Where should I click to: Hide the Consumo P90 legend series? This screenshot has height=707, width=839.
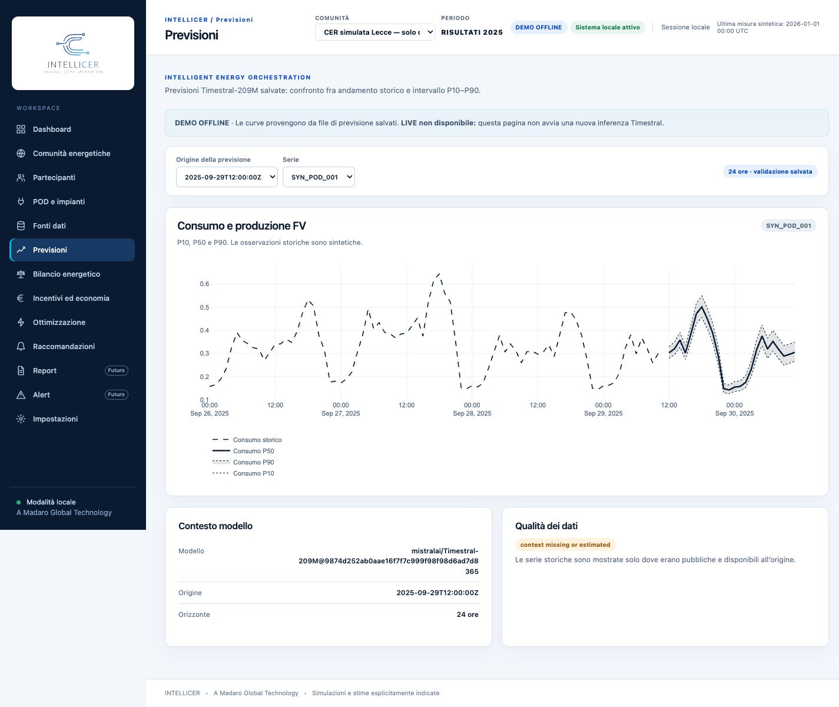pyautogui.click(x=243, y=462)
